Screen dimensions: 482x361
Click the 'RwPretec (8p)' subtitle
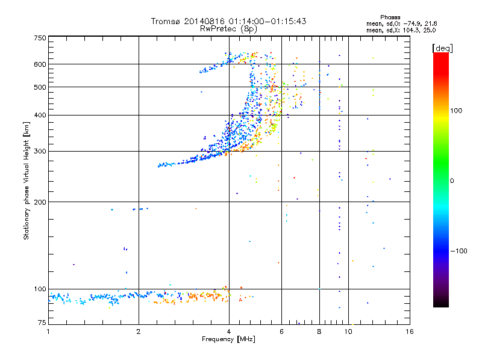(228, 29)
